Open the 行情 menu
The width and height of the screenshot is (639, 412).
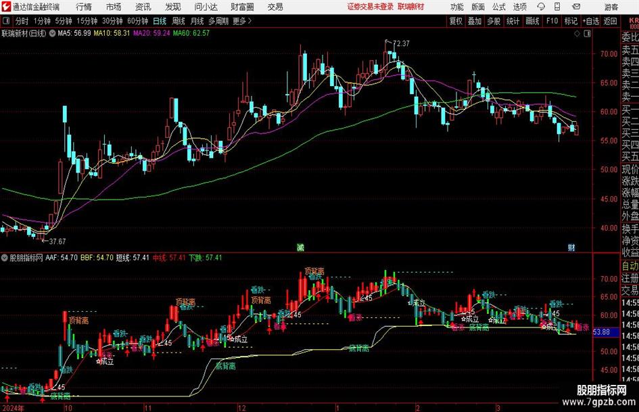click(84, 7)
